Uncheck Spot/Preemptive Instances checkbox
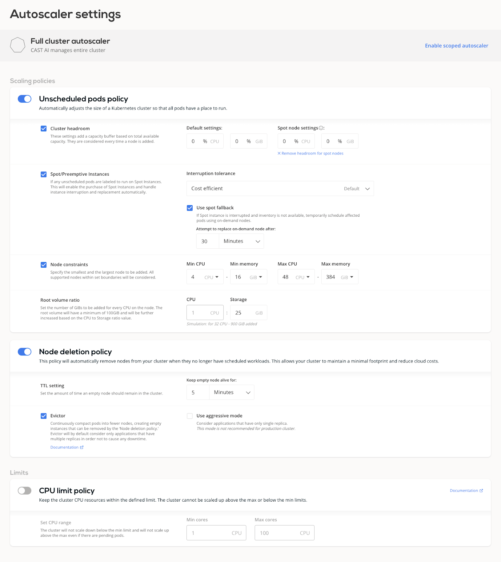Viewport: 501px width, 562px height. click(x=44, y=174)
